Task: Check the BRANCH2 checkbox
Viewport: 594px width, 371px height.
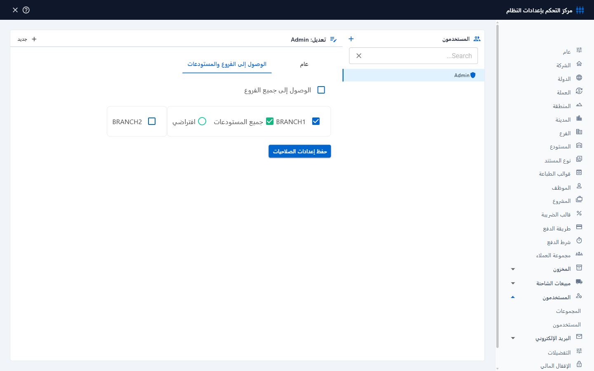Action: pyautogui.click(x=152, y=121)
